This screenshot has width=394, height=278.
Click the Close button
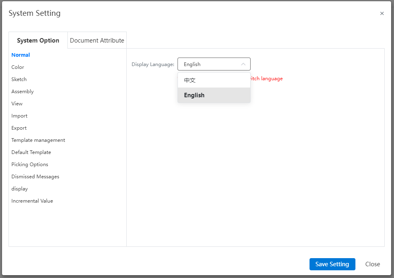point(372,264)
